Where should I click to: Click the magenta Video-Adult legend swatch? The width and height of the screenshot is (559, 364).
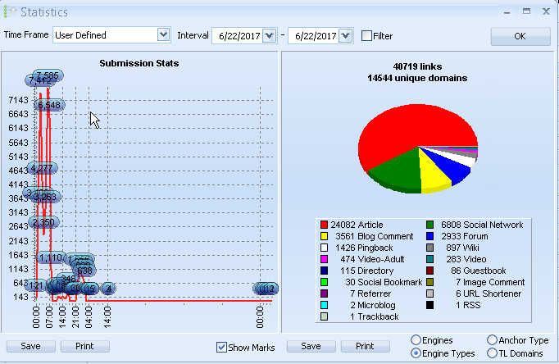tap(324, 259)
